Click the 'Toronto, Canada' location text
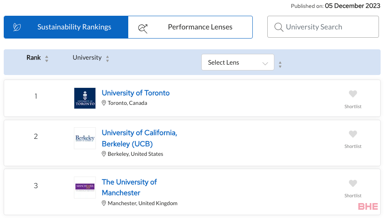This screenshot has width=386, height=218. tap(127, 103)
